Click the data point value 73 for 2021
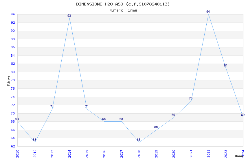Viewport: 246px width, 159px height. coord(191,98)
